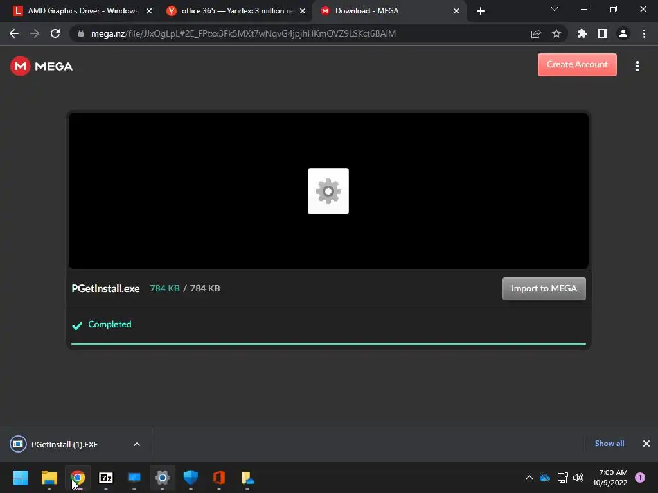
Task: Reload the MEGA download page
Action: click(55, 33)
